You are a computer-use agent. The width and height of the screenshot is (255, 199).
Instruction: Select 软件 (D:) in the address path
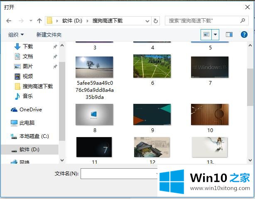(72, 21)
